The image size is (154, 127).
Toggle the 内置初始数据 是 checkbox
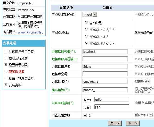[85, 115]
